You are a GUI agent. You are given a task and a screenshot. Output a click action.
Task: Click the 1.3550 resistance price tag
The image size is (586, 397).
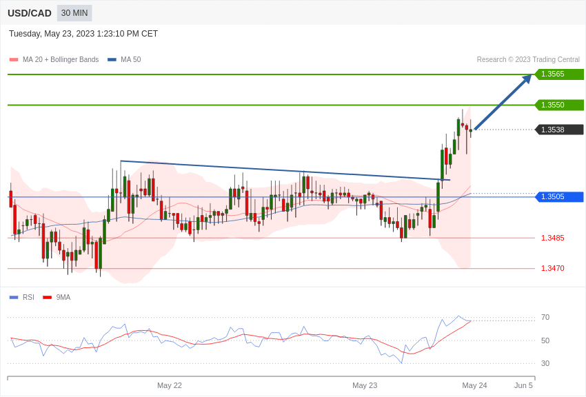pyautogui.click(x=560, y=105)
